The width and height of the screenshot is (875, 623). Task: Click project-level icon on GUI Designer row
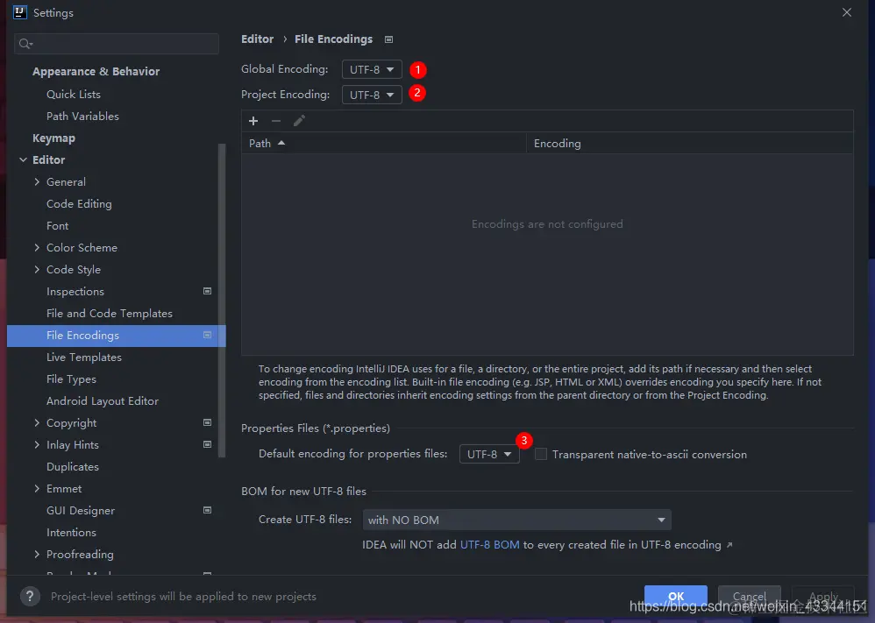pyautogui.click(x=207, y=510)
